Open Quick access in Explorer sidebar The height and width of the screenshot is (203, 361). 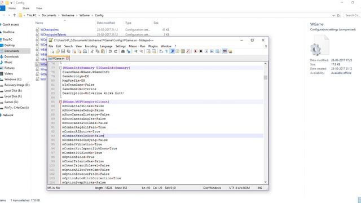[11, 24]
